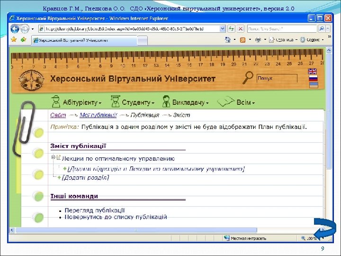
Task: Switch language with the British flag
Action: pyautogui.click(x=312, y=71)
